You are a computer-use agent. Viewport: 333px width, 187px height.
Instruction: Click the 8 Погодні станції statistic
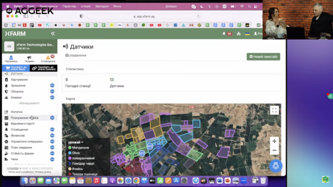78,83
